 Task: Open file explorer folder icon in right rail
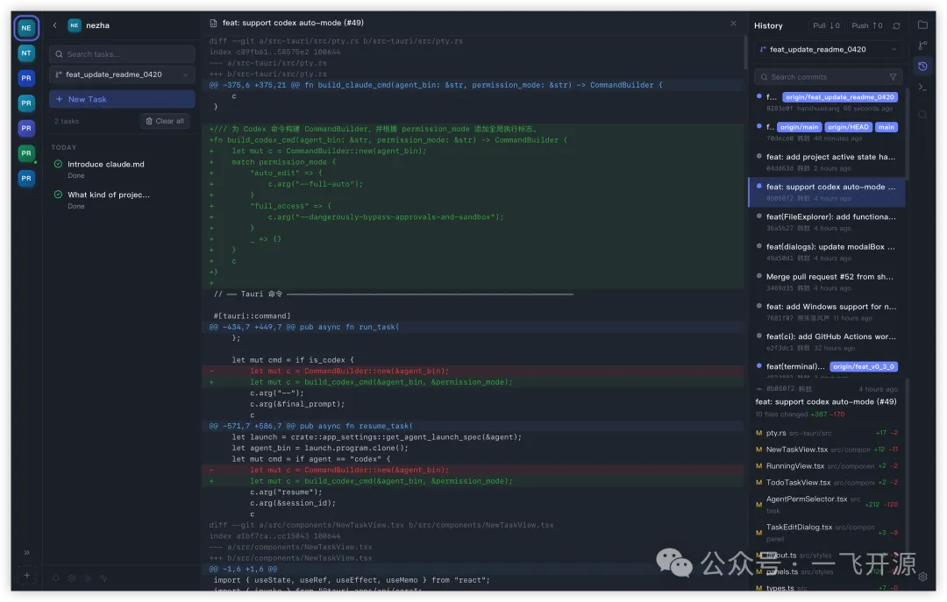pyautogui.click(x=922, y=25)
